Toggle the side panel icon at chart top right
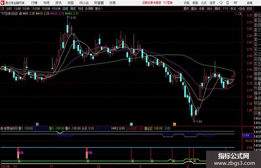The width and height of the screenshot is (261, 168). click(x=240, y=14)
